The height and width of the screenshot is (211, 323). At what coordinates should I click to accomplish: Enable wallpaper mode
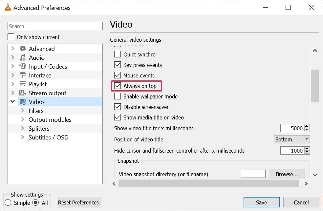(118, 96)
